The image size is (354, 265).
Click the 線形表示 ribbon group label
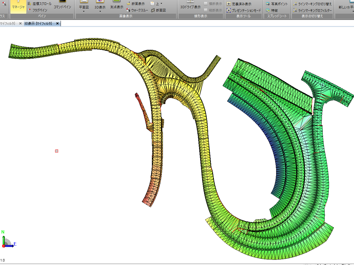(x=201, y=16)
